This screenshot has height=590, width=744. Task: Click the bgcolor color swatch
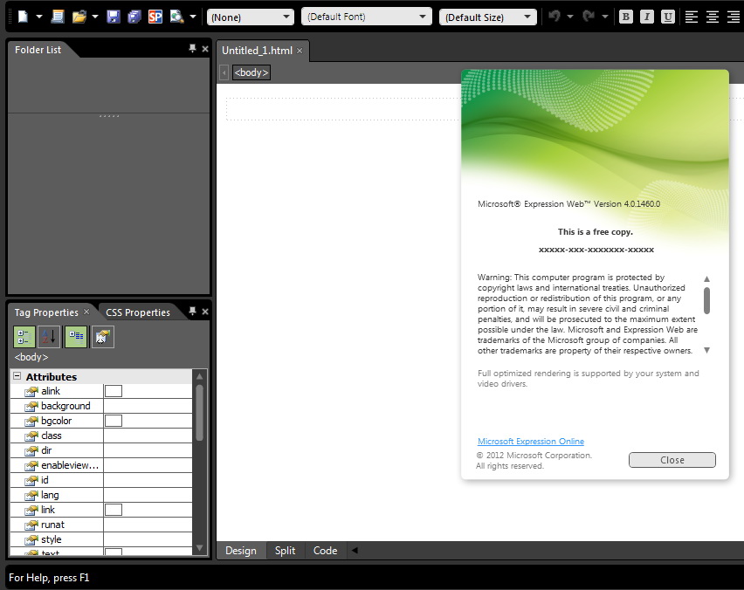pyautogui.click(x=114, y=421)
